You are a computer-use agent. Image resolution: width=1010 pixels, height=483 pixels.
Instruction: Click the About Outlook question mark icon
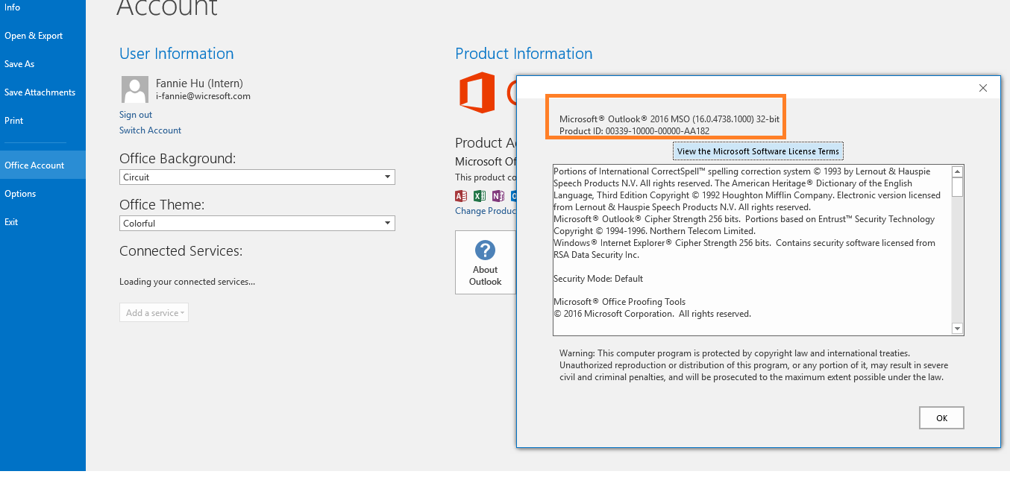(485, 250)
